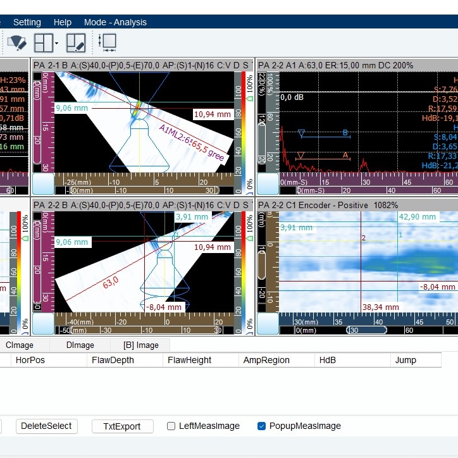This screenshot has height=458, width=458.
Task: Open the Help menu
Action: (63, 22)
